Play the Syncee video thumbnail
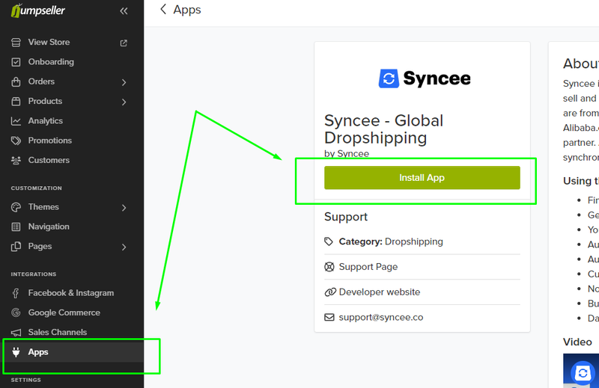This screenshot has height=388, width=599. click(581, 371)
